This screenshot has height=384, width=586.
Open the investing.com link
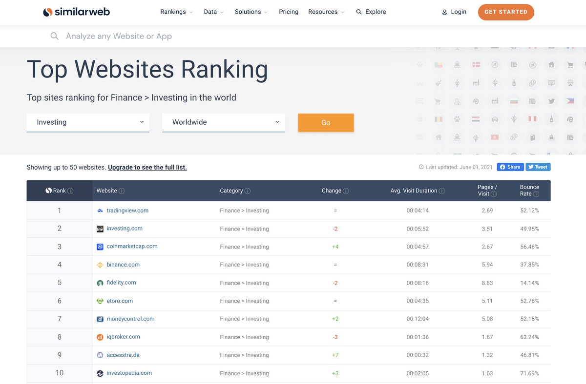click(x=125, y=229)
